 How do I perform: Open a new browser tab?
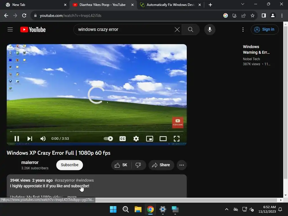[210, 5]
